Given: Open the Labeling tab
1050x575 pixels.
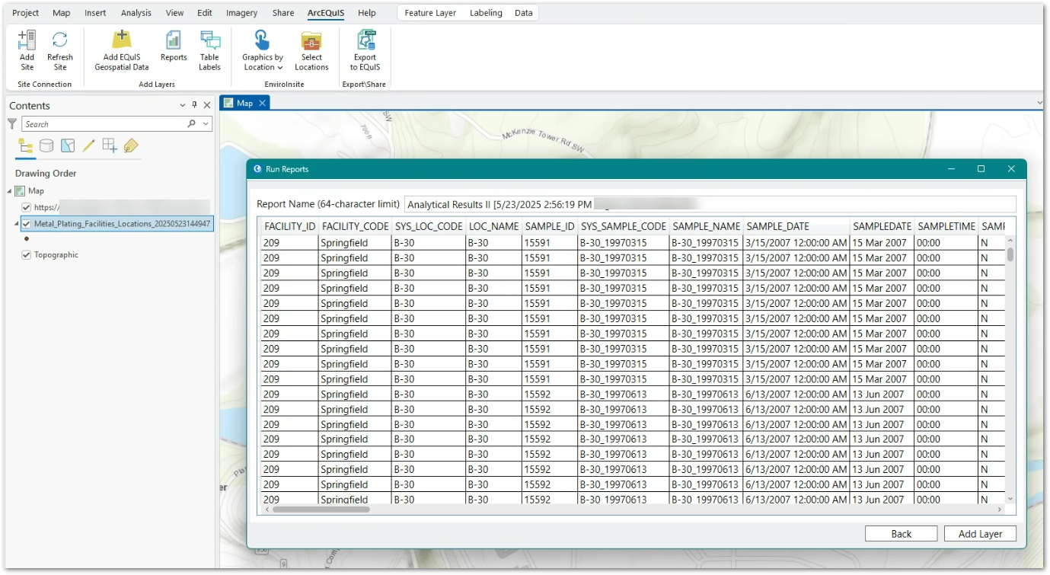Looking at the screenshot, I should (x=486, y=12).
